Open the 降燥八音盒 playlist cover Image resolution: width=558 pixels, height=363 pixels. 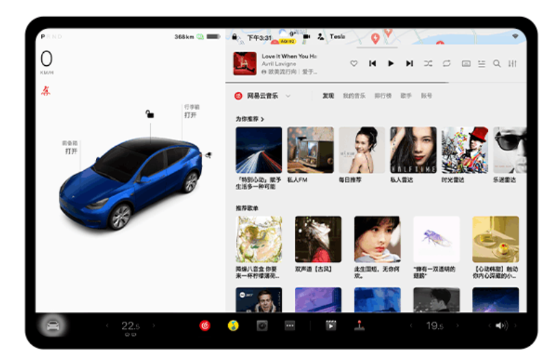pyautogui.click(x=258, y=239)
